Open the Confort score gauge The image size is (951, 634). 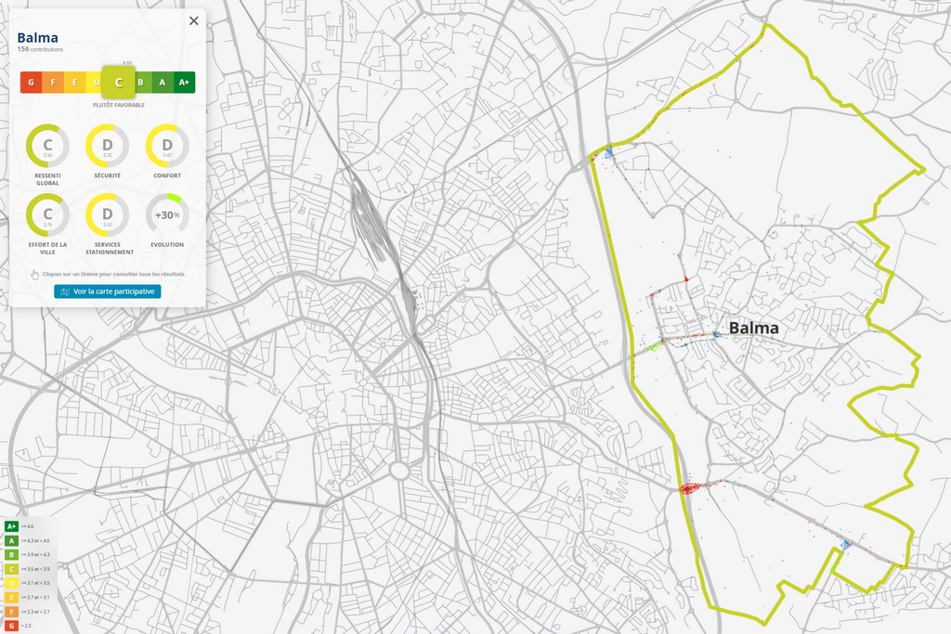pos(167,146)
